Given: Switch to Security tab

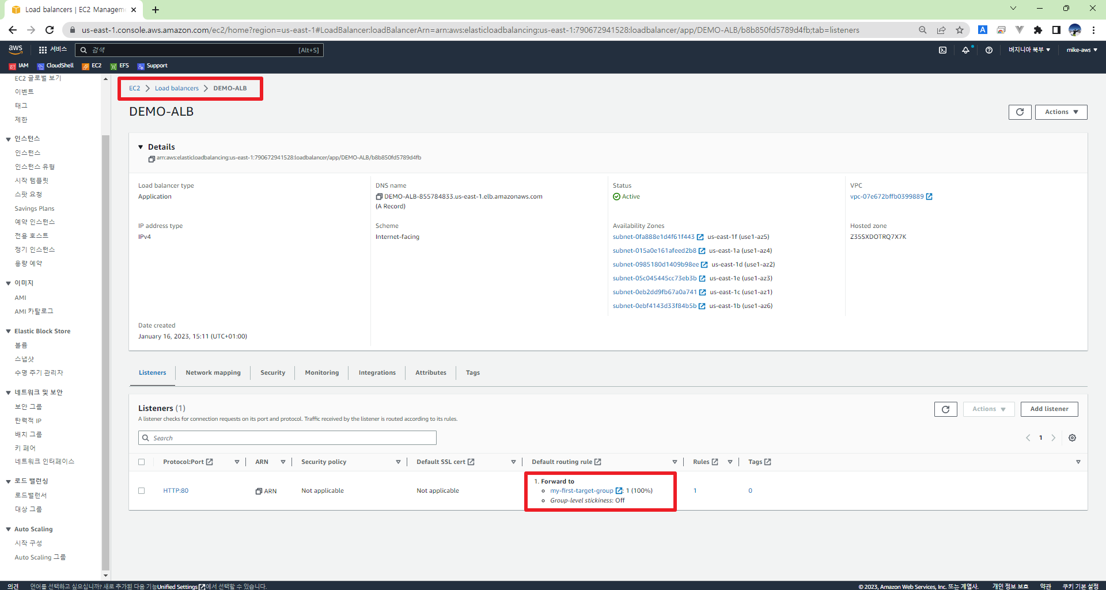Looking at the screenshot, I should [x=272, y=373].
